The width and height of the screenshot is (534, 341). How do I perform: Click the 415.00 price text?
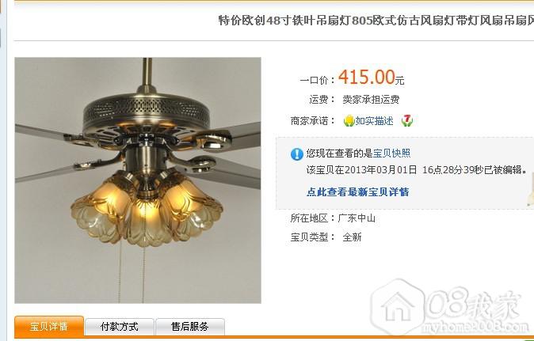click(367, 77)
